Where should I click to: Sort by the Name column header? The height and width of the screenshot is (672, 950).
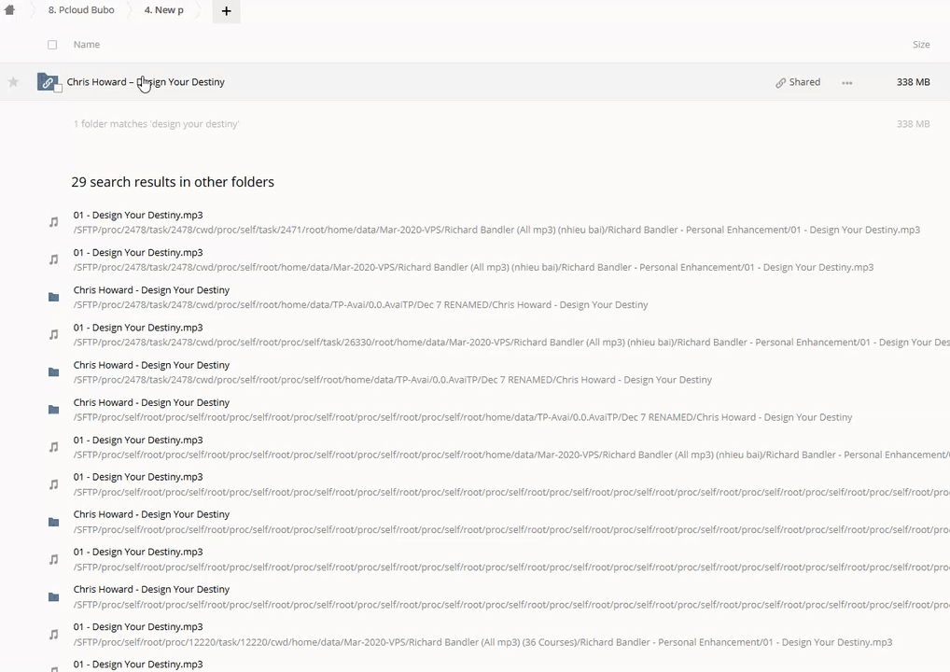(x=86, y=45)
